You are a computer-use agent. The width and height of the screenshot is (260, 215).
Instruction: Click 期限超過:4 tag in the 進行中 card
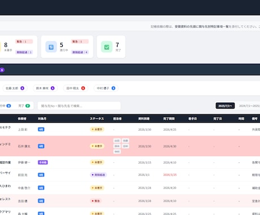pos(80,52)
